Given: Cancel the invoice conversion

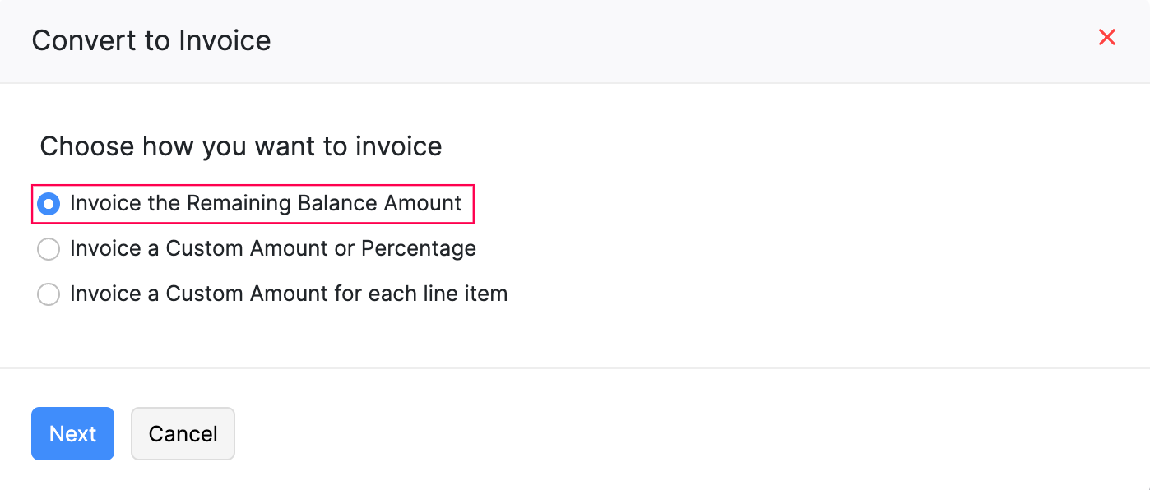Looking at the screenshot, I should (x=183, y=434).
